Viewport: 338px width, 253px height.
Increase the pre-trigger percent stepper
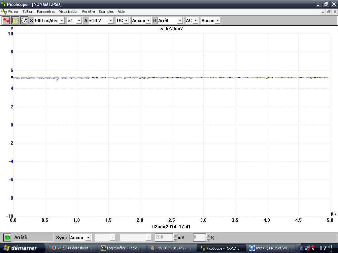tap(208, 236)
